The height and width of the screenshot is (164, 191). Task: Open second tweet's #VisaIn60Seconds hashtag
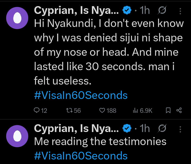(x=81, y=155)
